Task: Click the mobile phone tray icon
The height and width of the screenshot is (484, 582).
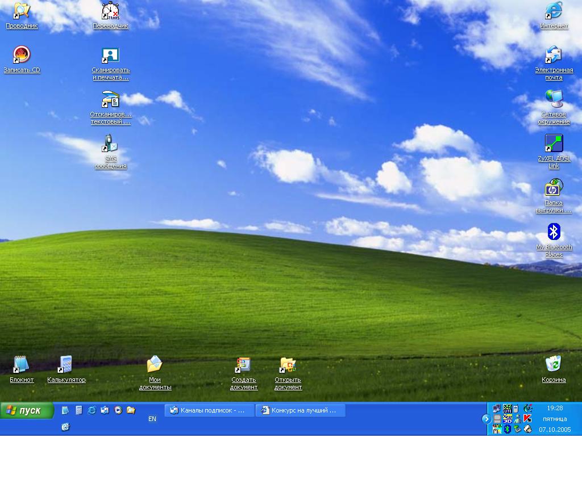Action: [516, 409]
